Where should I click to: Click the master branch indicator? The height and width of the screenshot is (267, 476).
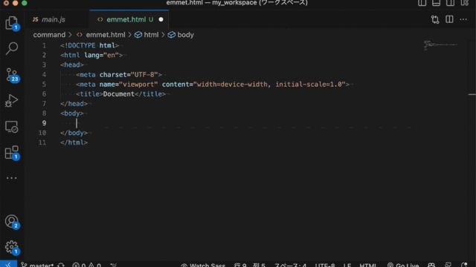(37, 265)
